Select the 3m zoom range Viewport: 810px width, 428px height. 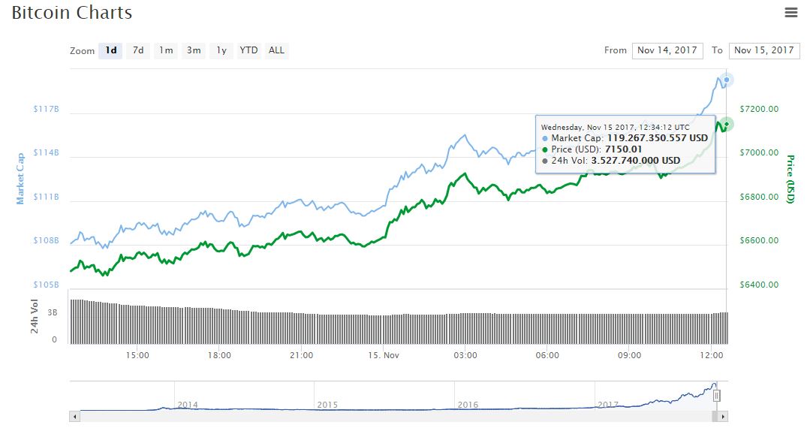[x=194, y=50]
